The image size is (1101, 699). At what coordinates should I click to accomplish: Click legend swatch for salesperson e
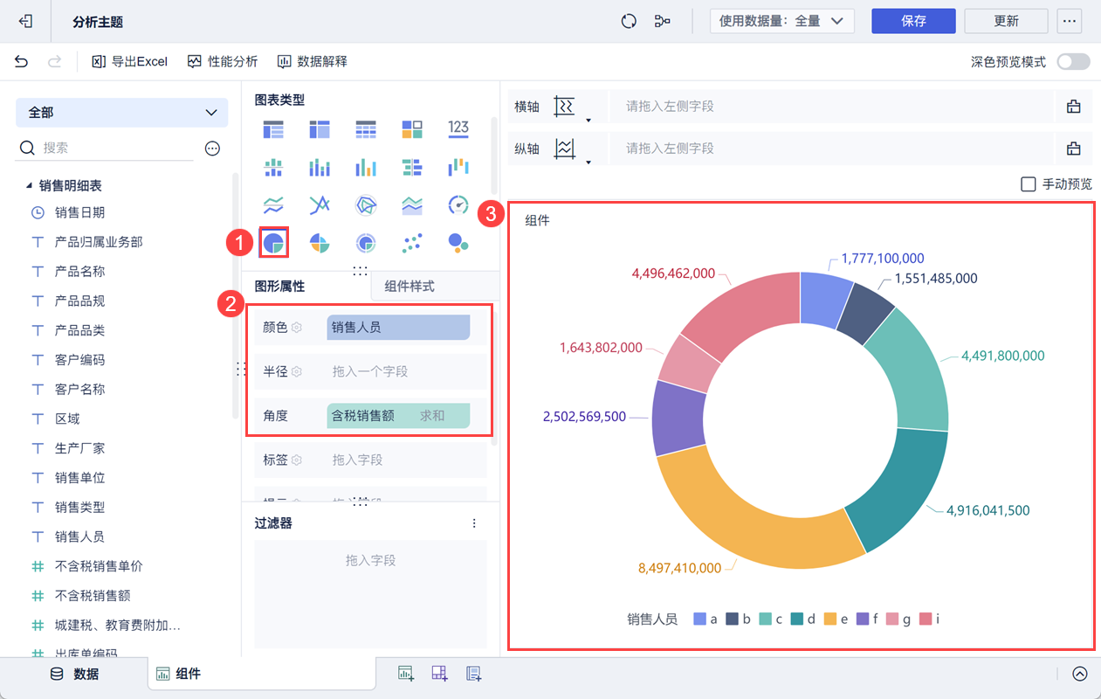coord(829,619)
